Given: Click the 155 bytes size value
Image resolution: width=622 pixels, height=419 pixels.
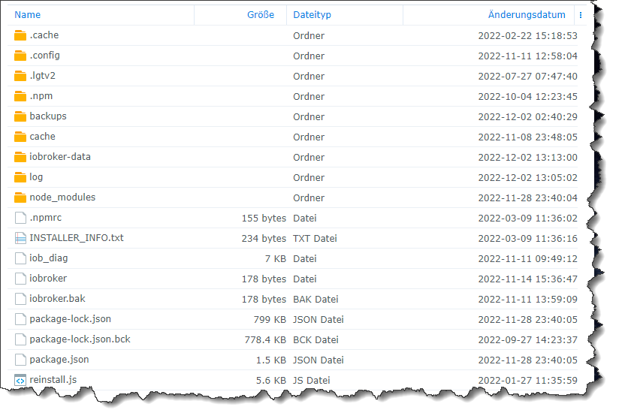Looking at the screenshot, I should click(x=264, y=218).
